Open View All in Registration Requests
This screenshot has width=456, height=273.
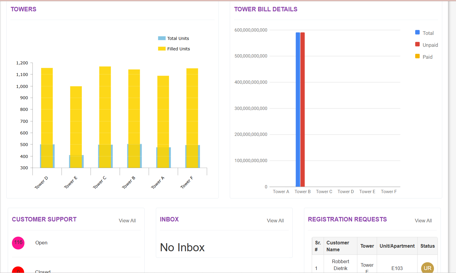(423, 221)
